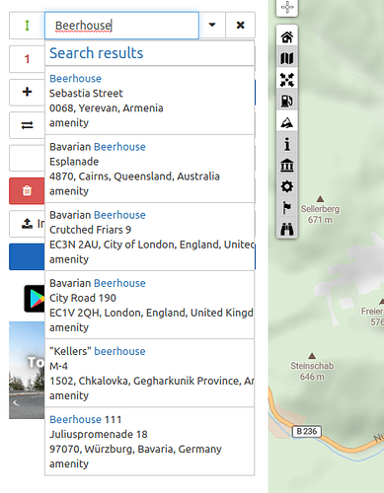Open settings gear in map toolbar
This screenshot has width=384, height=493.
(x=287, y=186)
